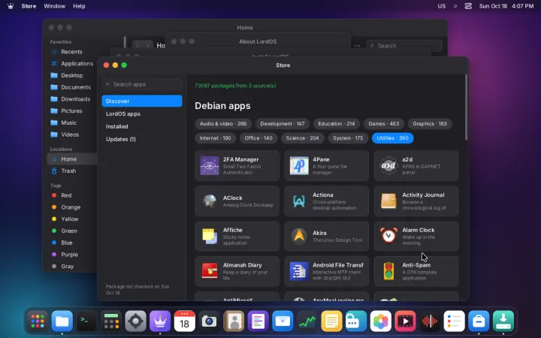The height and width of the screenshot is (338, 541).
Task: Launch the Camera app from the dock
Action: coord(209,321)
